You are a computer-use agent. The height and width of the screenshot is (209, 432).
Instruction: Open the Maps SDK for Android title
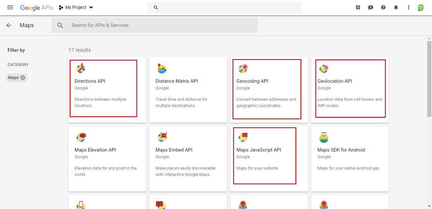tap(341, 150)
